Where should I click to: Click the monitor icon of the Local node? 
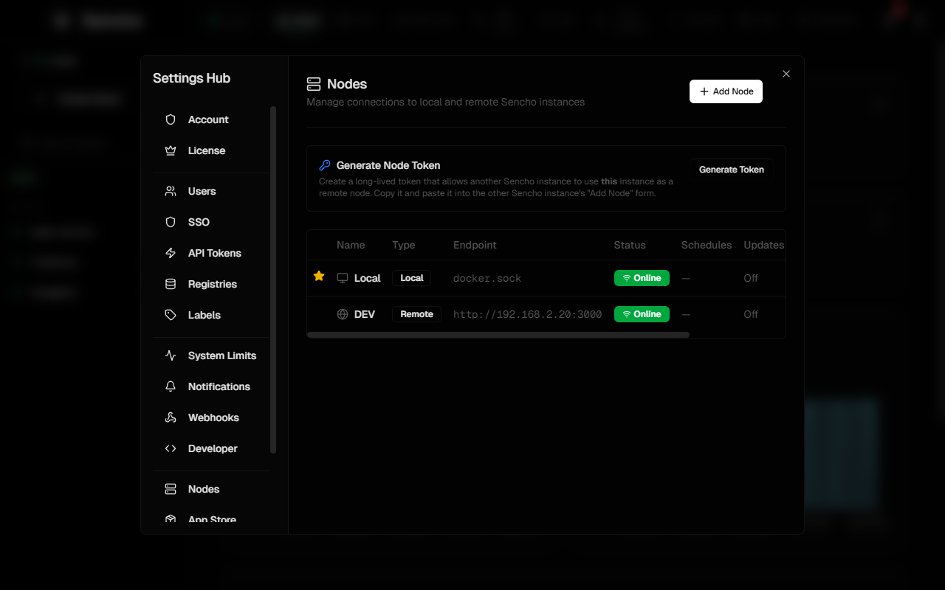point(343,278)
